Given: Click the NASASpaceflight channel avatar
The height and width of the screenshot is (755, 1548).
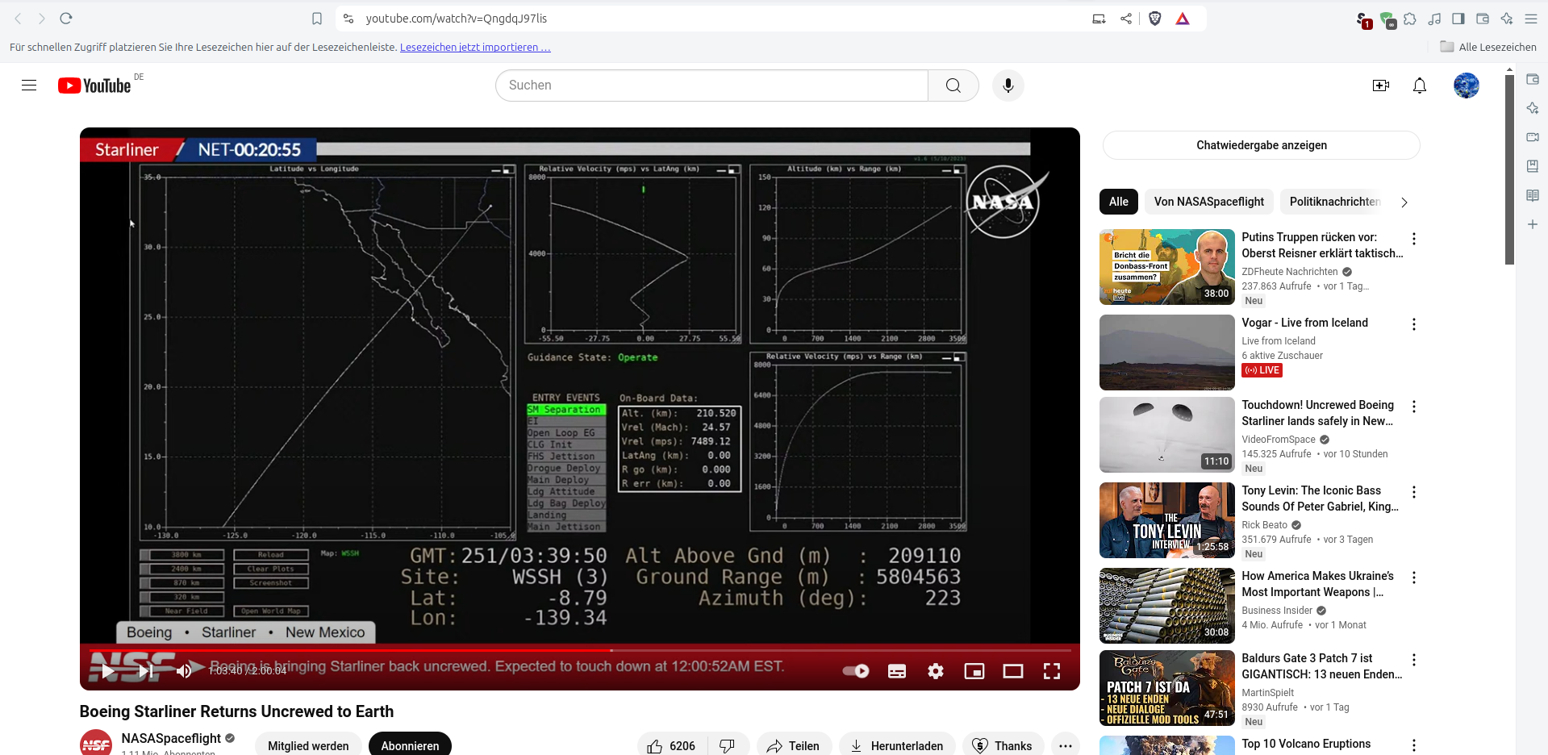Looking at the screenshot, I should [96, 743].
